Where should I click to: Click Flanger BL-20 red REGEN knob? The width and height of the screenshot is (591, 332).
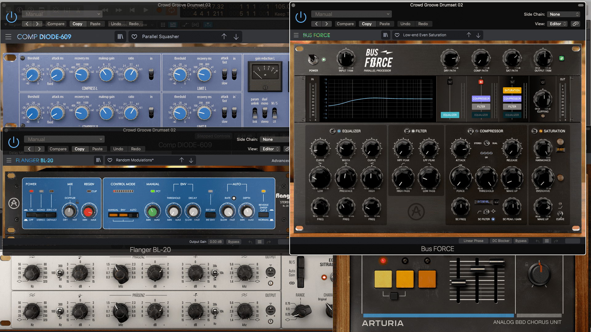89,211
